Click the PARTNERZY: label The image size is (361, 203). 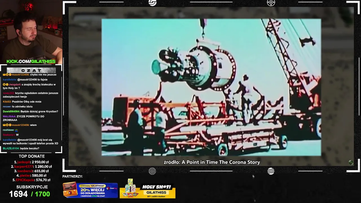pyautogui.click(x=72, y=176)
